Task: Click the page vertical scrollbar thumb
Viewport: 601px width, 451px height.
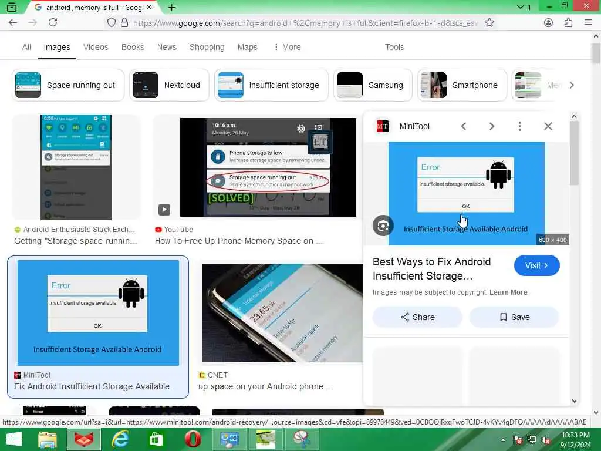Action: pyautogui.click(x=596, y=53)
